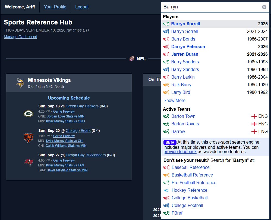The height and width of the screenshot is (220, 271).
Task: Click the college basketball icon beside Darryn Peterson
Action: 166,47
